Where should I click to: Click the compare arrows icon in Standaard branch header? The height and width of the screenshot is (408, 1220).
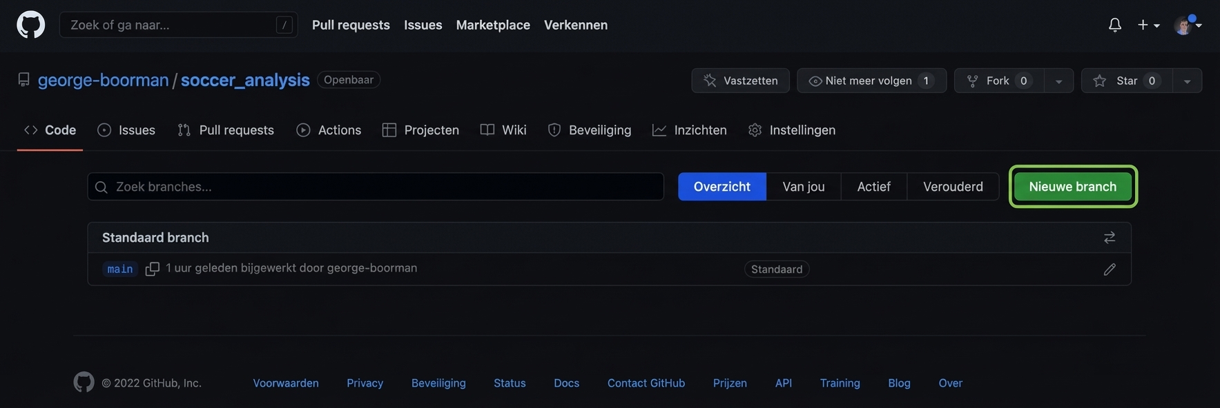(1109, 238)
